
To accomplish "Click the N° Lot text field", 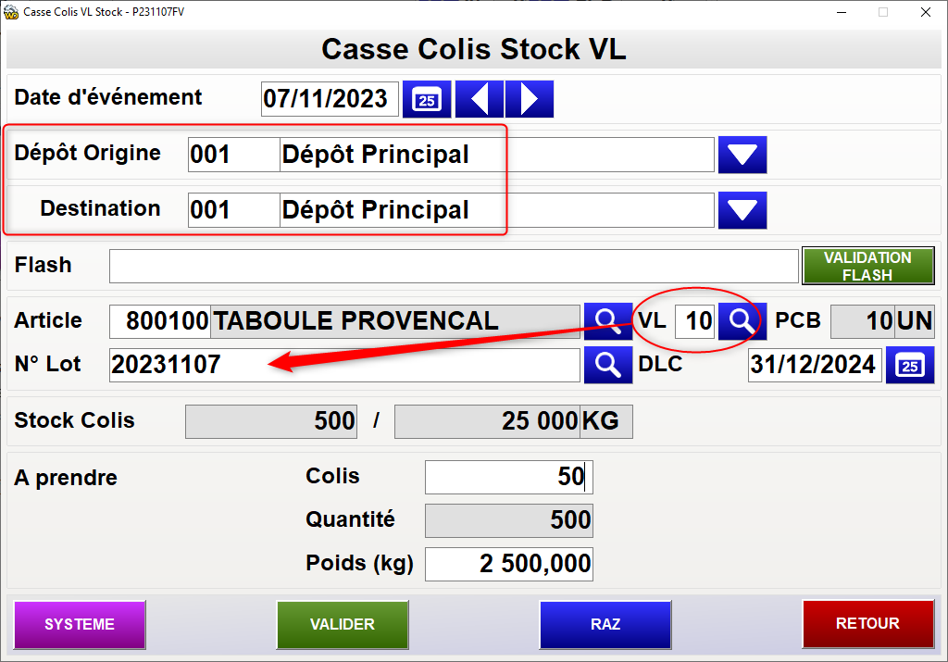I will click(x=344, y=365).
